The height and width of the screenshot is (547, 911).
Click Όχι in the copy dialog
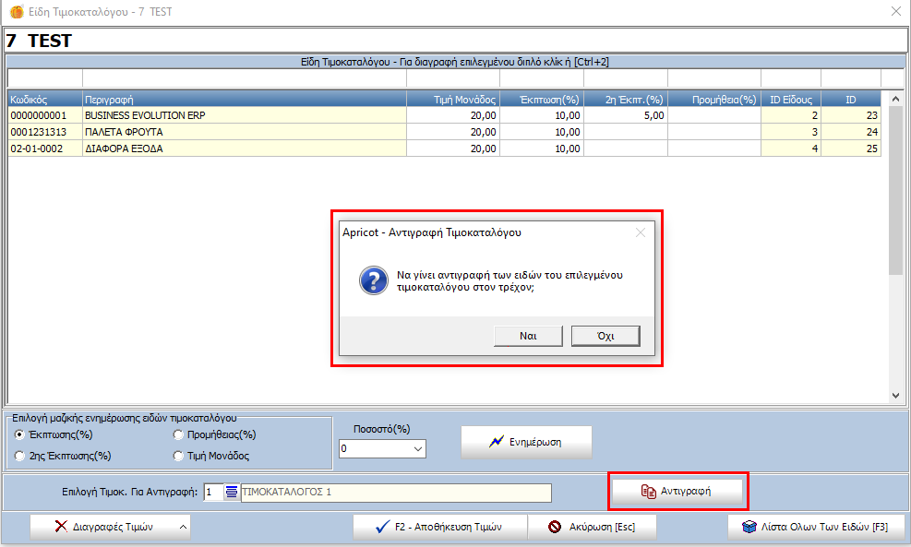click(x=605, y=336)
